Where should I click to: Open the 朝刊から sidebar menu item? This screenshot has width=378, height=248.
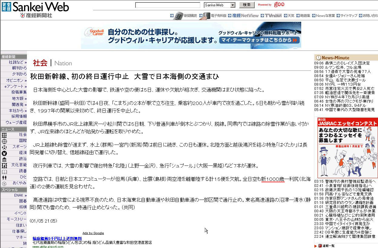(x=19, y=68)
